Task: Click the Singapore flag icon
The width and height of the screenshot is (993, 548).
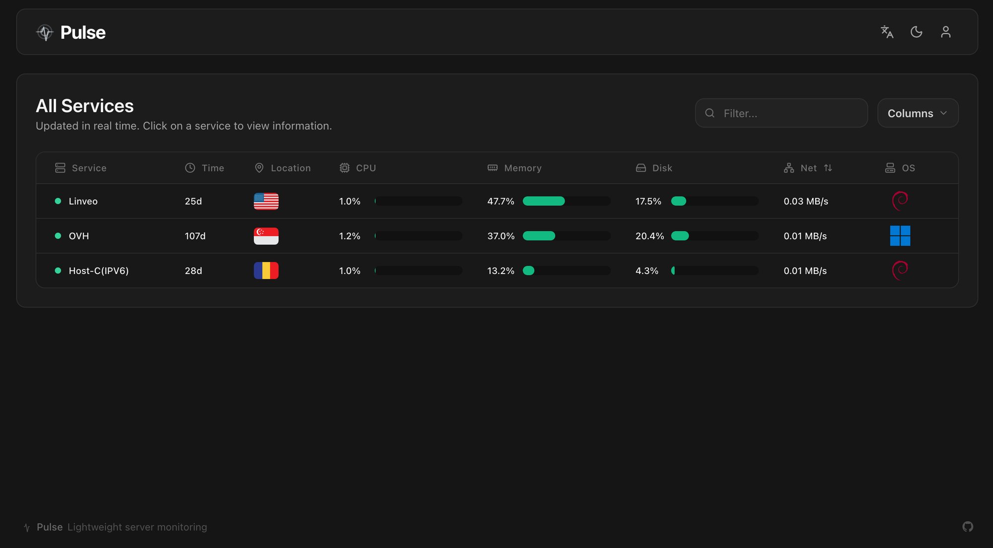Action: point(266,236)
